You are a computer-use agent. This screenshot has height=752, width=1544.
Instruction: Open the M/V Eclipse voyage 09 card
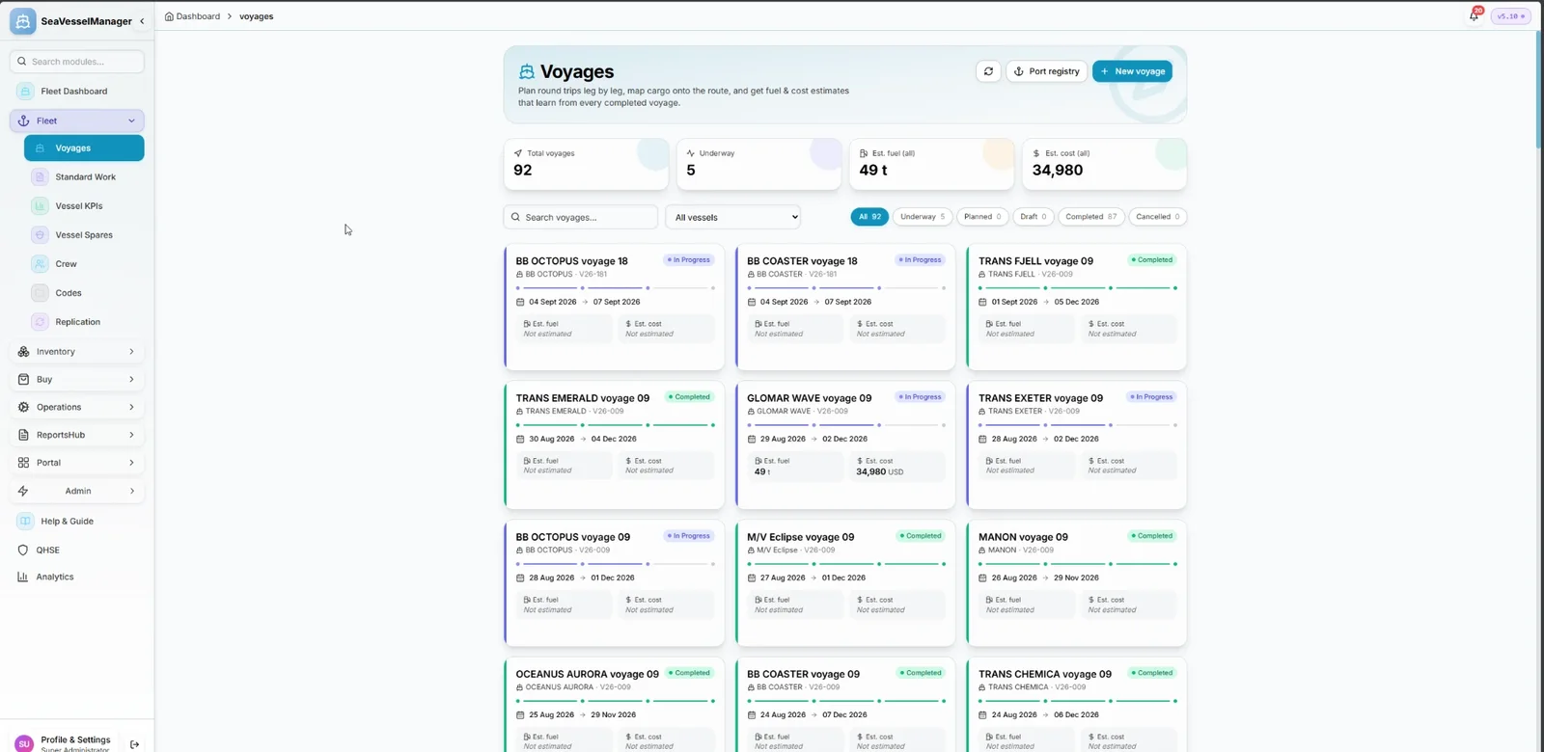(x=845, y=583)
